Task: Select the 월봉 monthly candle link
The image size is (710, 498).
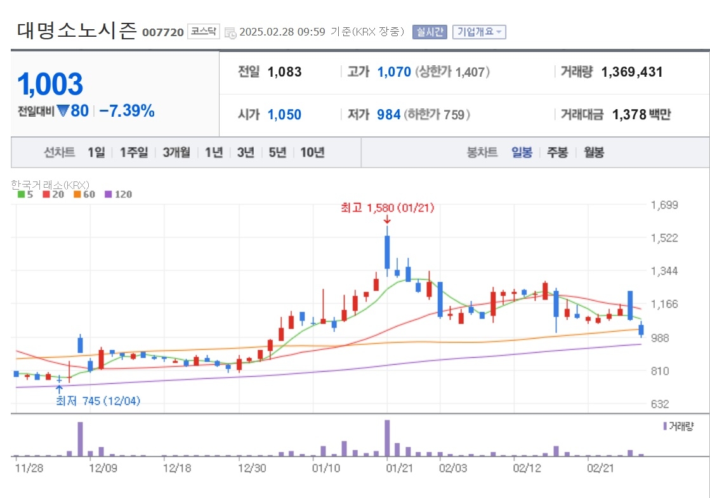Action: pos(594,152)
